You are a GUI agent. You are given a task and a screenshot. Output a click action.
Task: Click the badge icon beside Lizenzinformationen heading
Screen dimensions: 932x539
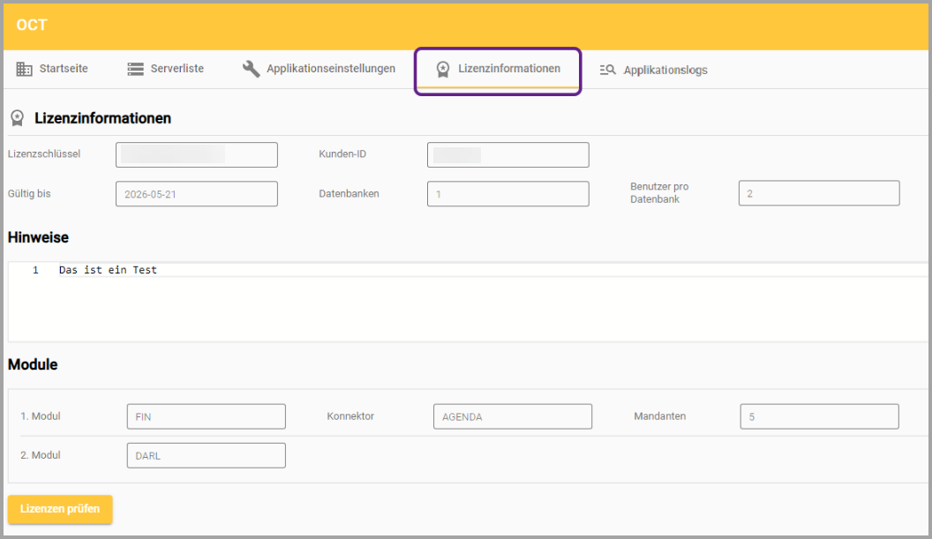(17, 118)
